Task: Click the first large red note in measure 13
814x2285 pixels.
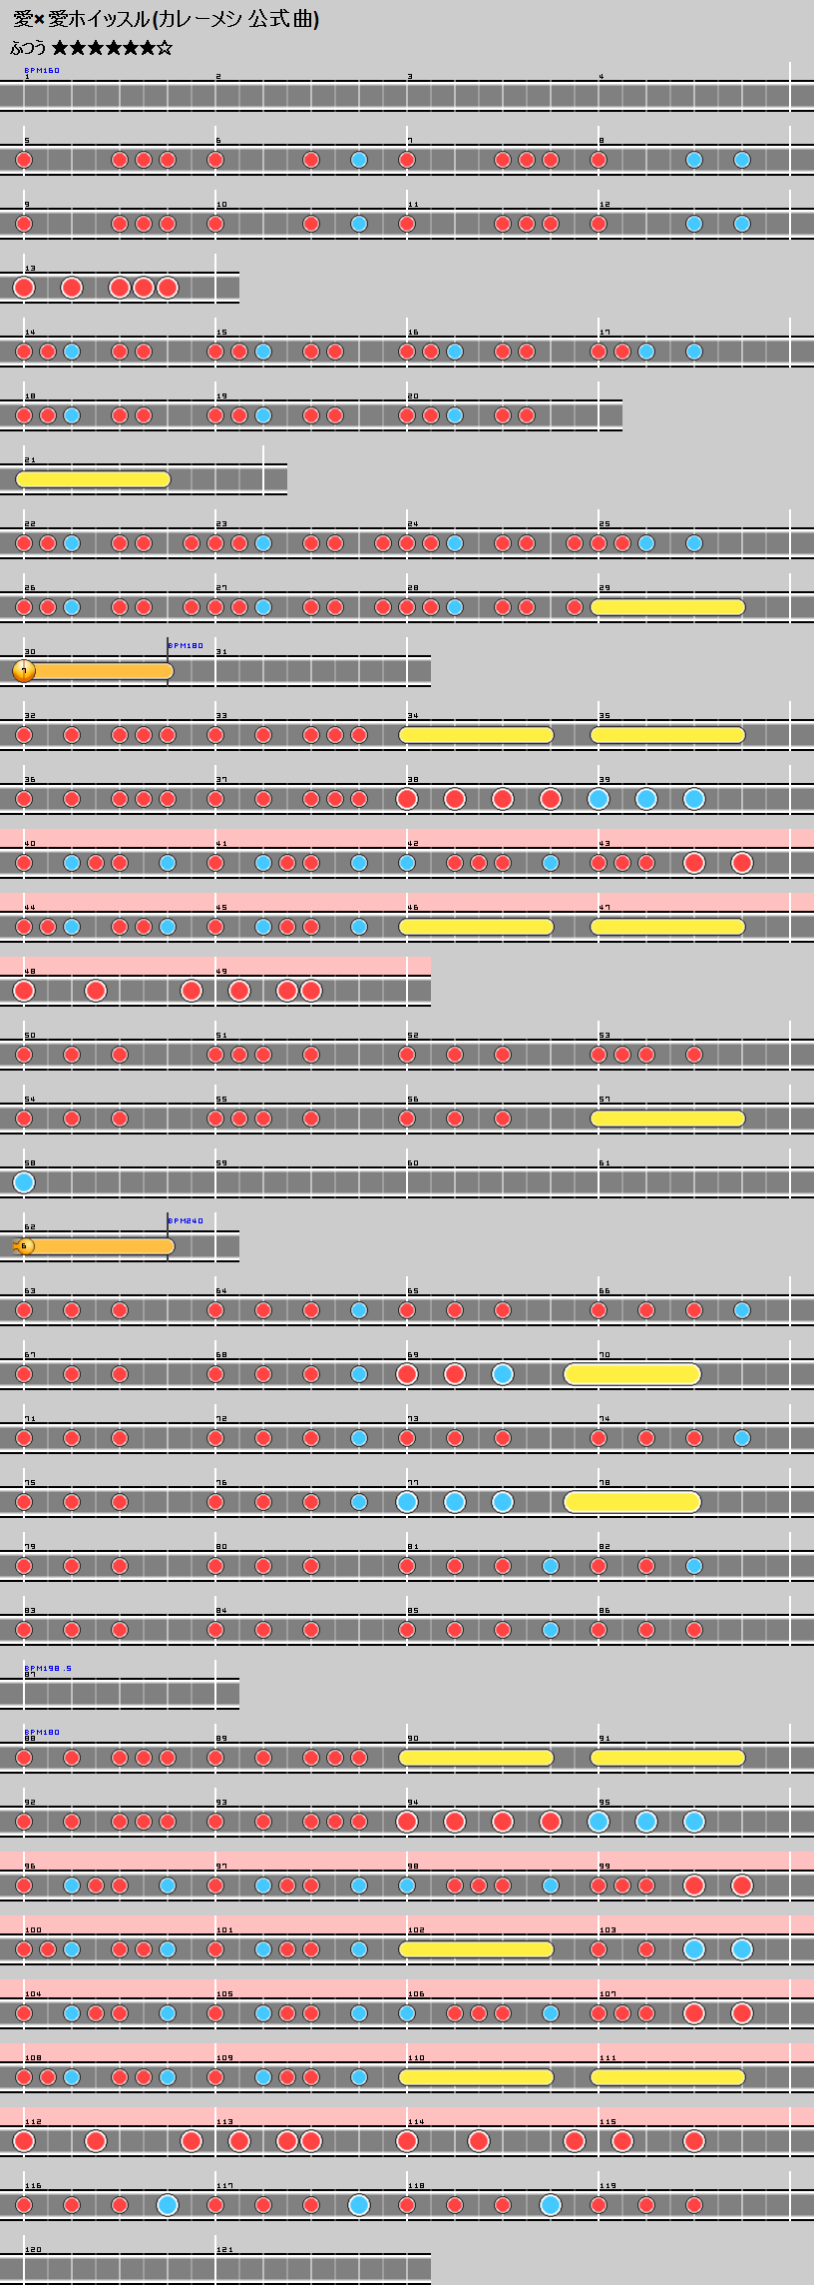Action: click(24, 288)
